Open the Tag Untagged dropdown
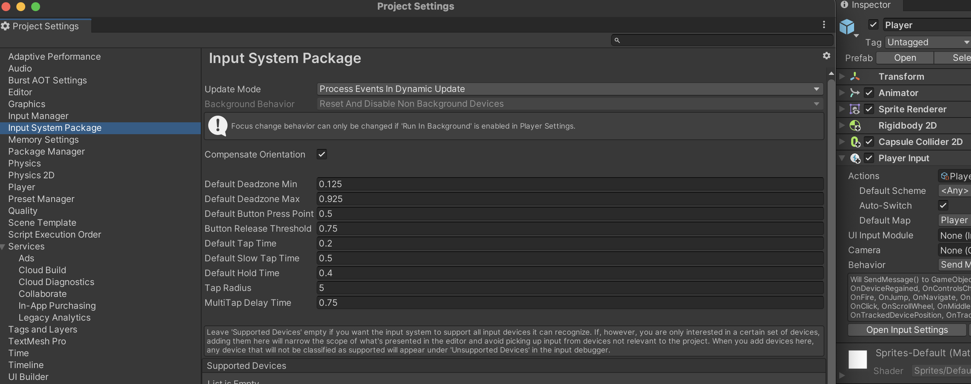The height and width of the screenshot is (384, 971). pyautogui.click(x=928, y=42)
